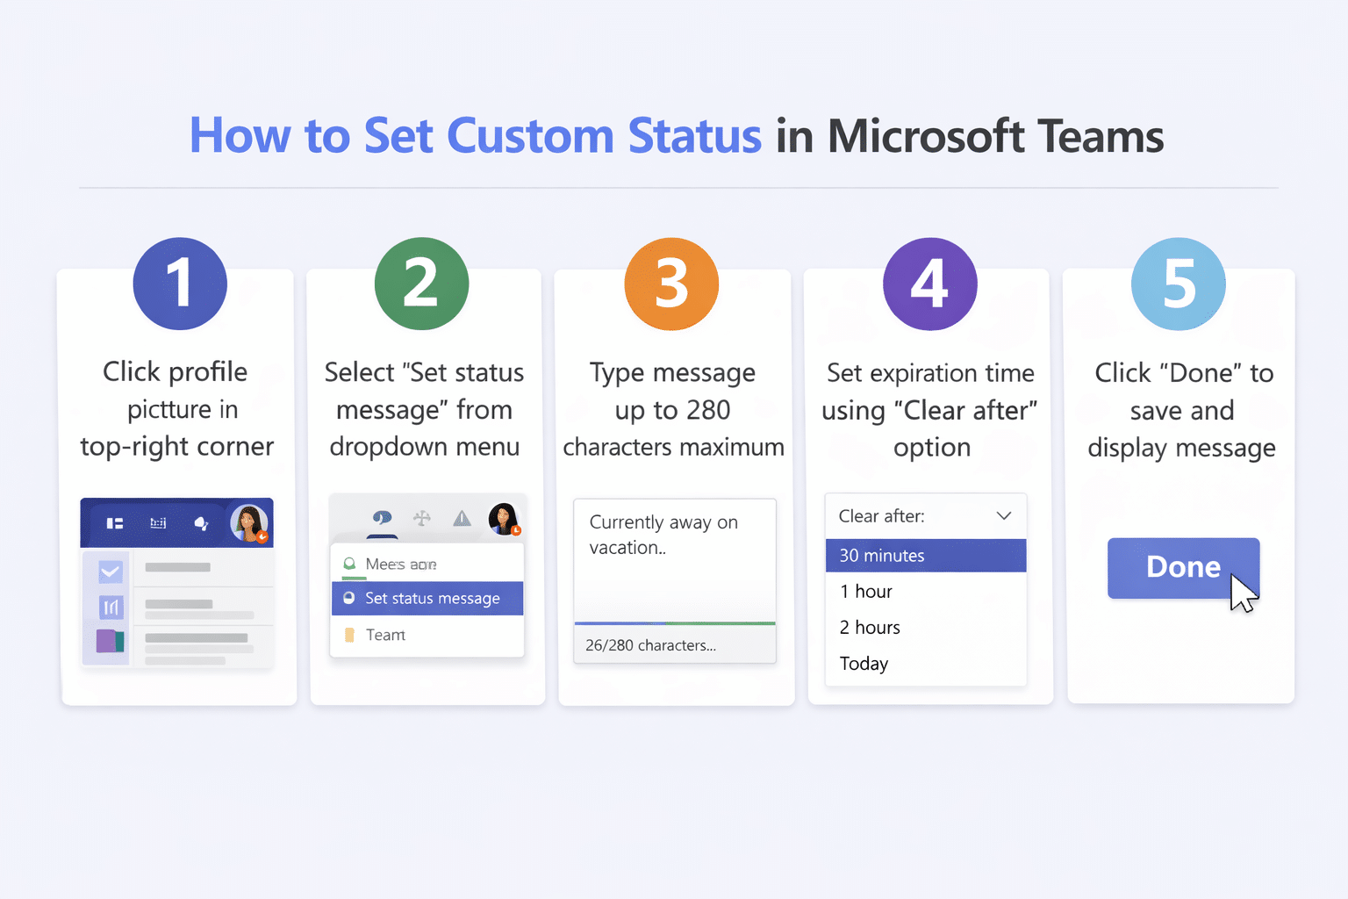Click the "Currently away on vacation" text box
This screenshot has height=899, width=1348.
(674, 557)
